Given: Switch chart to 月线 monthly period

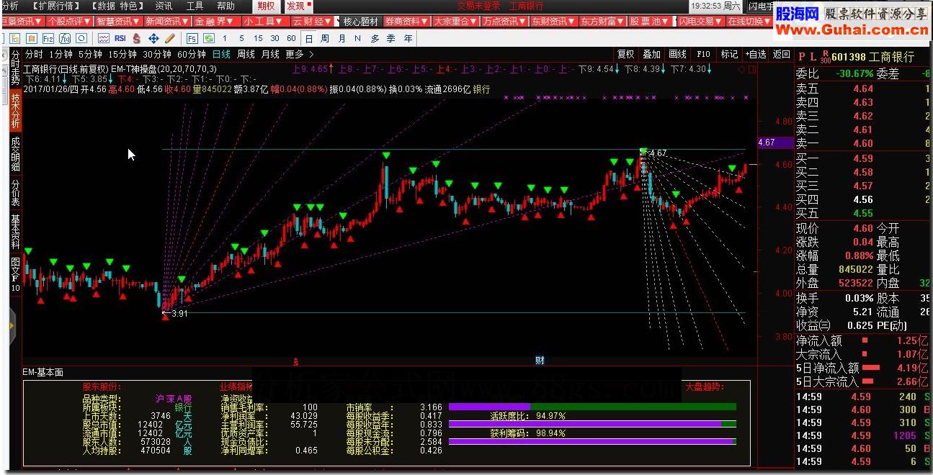Looking at the screenshot, I should 270,55.
